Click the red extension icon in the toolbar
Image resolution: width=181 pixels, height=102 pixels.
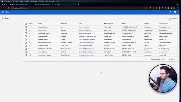[x=150, y=8]
